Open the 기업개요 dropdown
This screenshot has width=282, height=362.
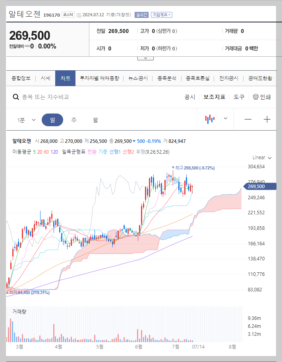(161, 14)
